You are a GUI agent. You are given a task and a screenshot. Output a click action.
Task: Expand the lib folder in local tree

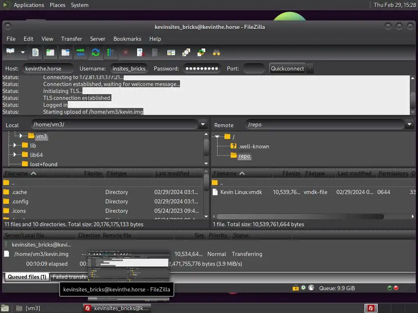click(x=15, y=145)
